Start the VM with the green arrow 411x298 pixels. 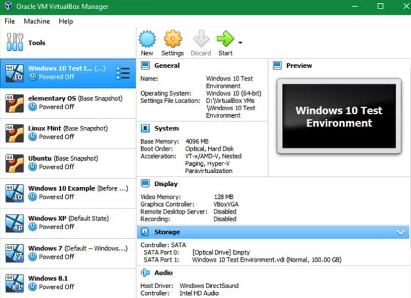point(225,39)
